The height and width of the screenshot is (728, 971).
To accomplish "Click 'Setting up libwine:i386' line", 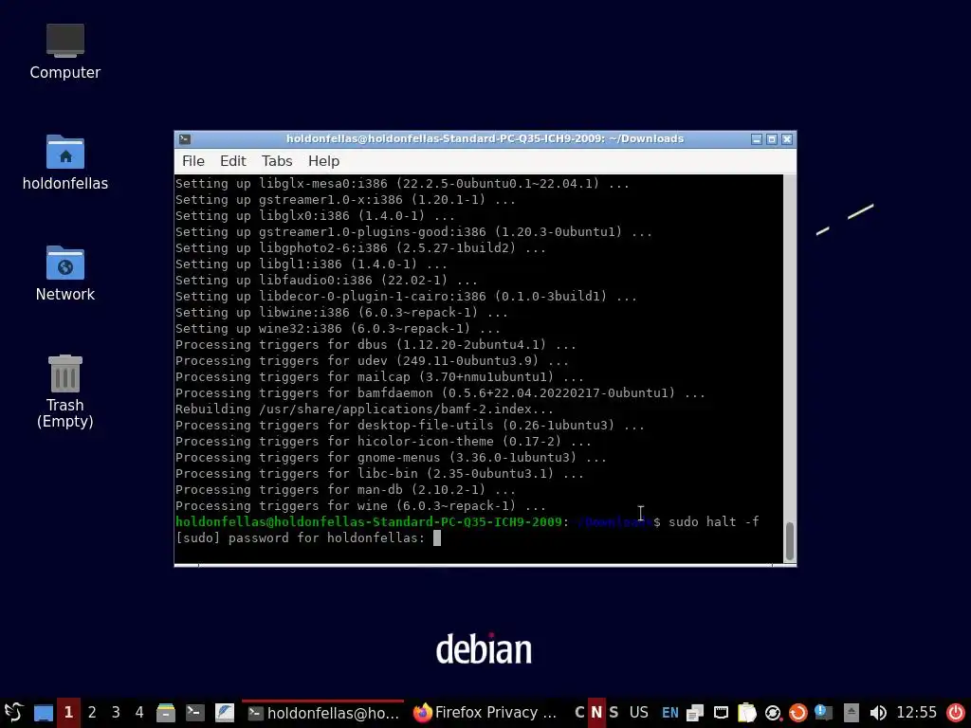I will pyautogui.click(x=341, y=313).
